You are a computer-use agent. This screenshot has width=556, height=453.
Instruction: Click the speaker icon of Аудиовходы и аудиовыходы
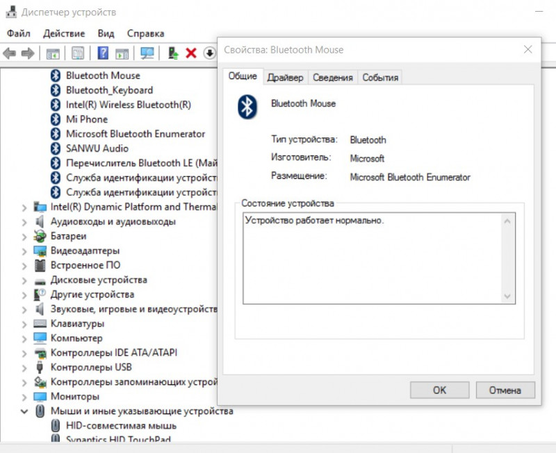(x=40, y=221)
